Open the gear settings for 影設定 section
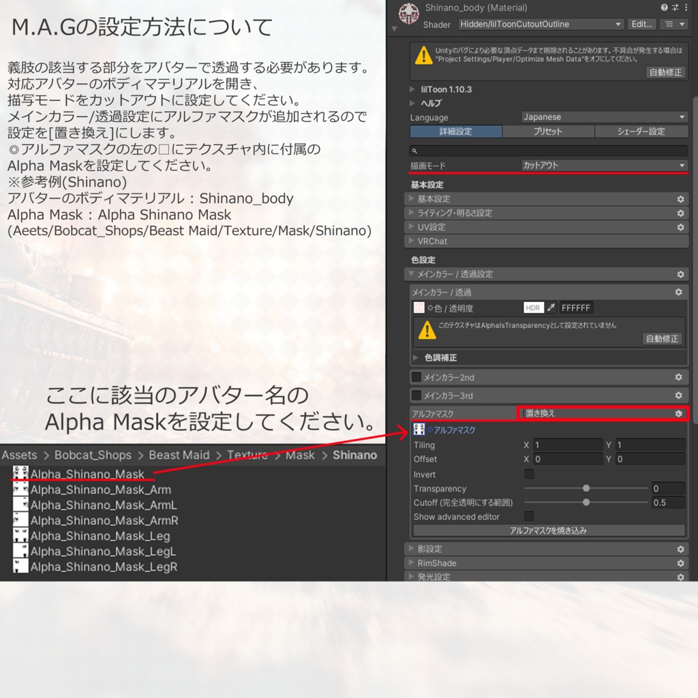Viewport: 698px width, 698px height. [679, 549]
